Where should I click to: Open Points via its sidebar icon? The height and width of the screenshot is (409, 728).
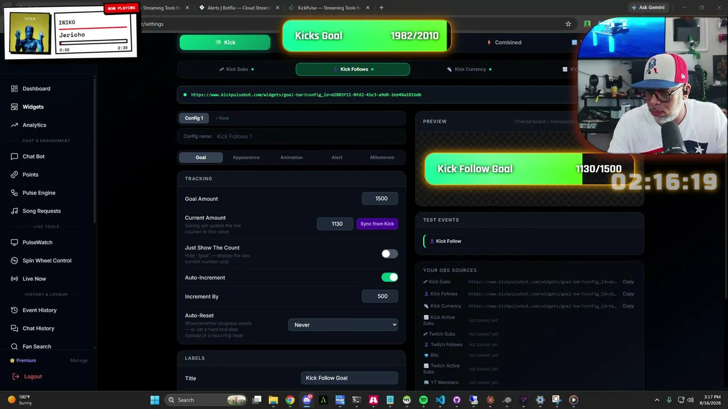coord(14,174)
